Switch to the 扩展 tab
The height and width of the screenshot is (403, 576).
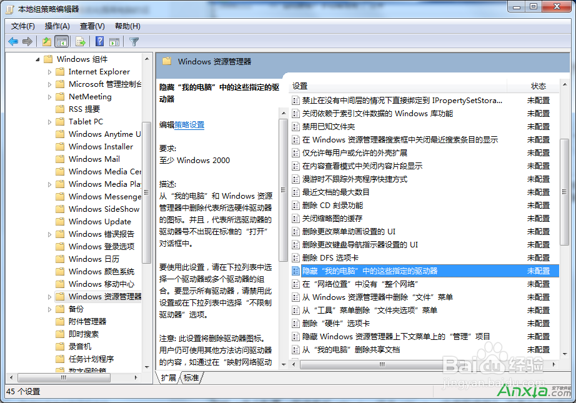(168, 377)
